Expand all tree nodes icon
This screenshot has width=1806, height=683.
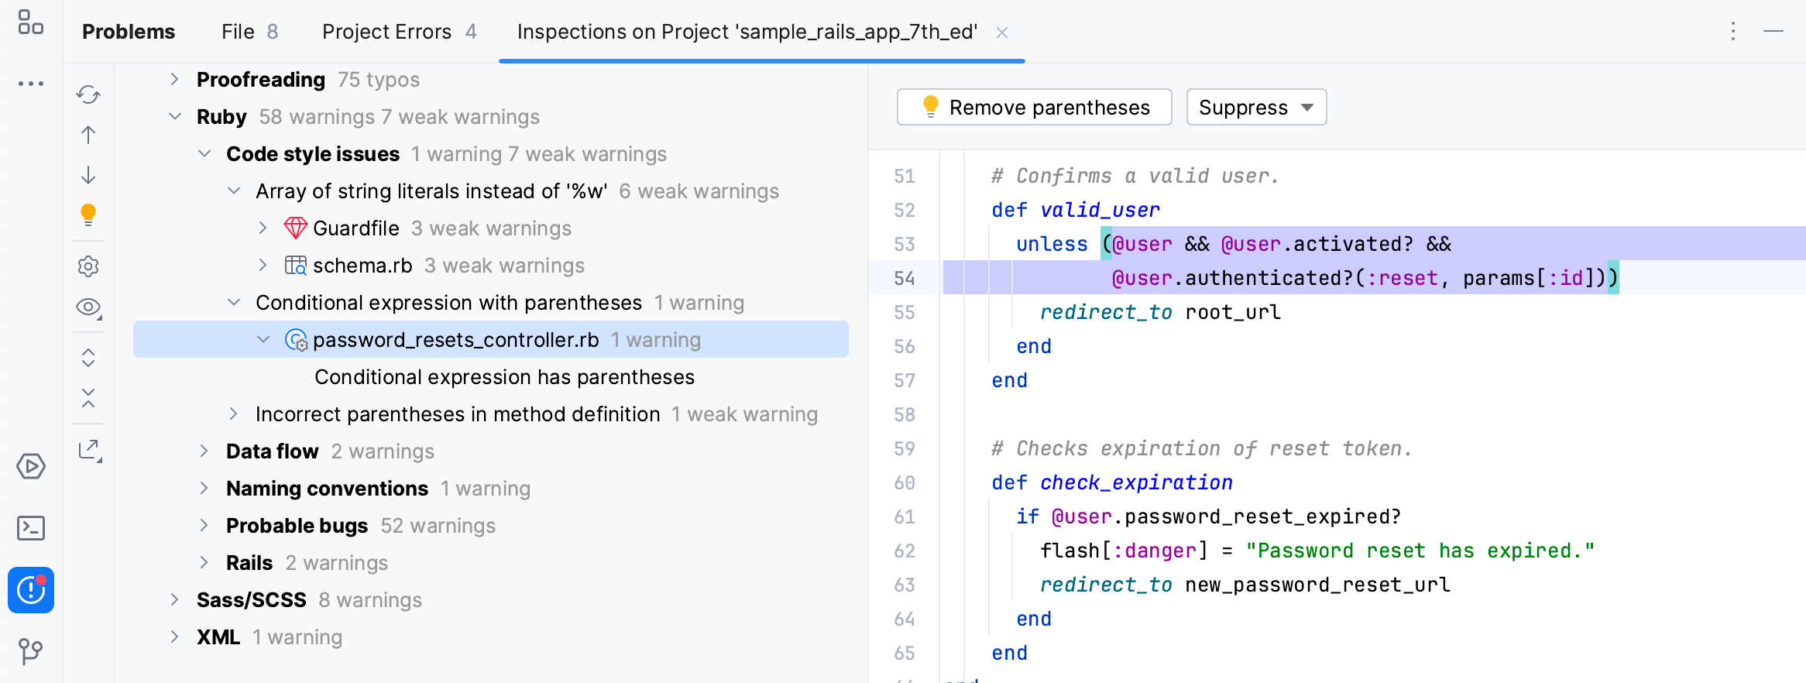click(88, 358)
